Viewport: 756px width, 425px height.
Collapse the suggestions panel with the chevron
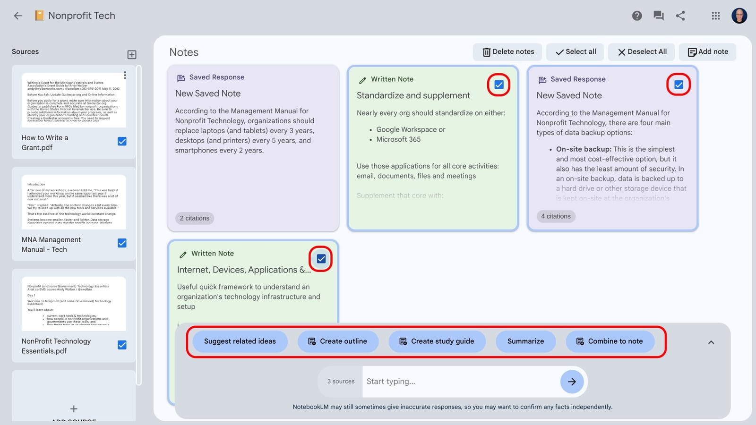pos(711,342)
